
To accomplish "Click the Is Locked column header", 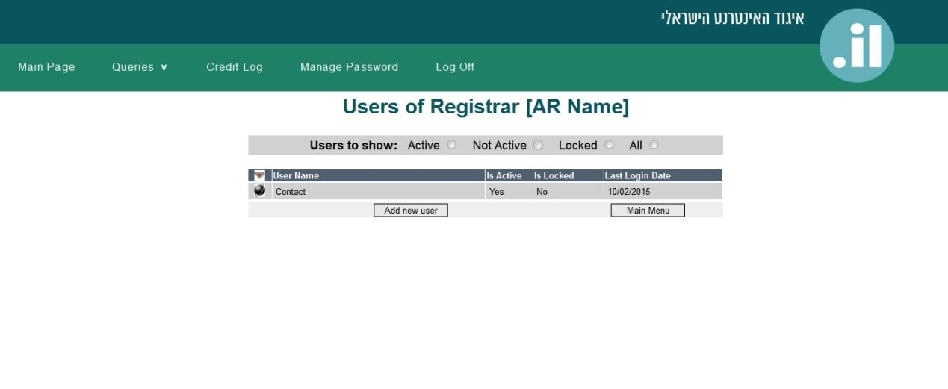I will click(568, 175).
